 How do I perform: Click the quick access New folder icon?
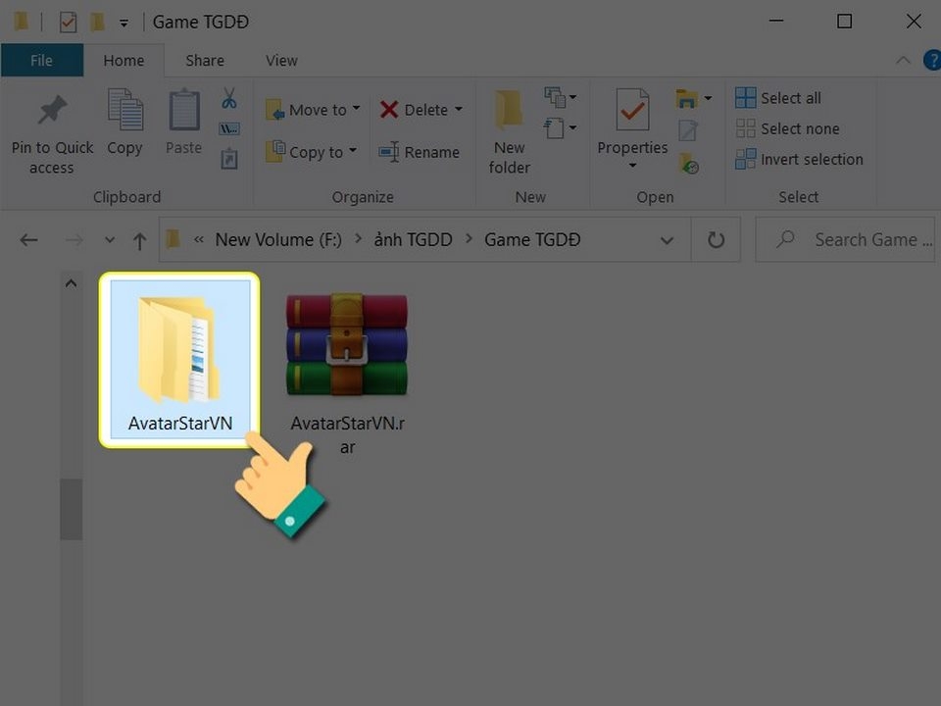97,23
